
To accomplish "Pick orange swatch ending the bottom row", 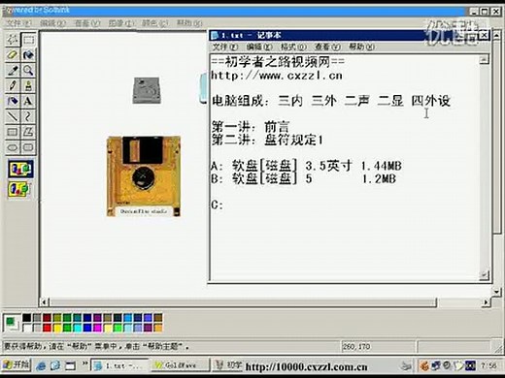I will pos(158,329).
